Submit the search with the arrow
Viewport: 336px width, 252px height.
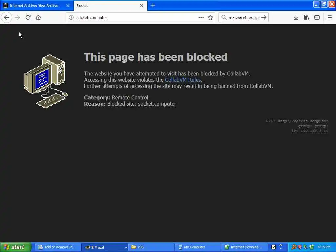(264, 18)
